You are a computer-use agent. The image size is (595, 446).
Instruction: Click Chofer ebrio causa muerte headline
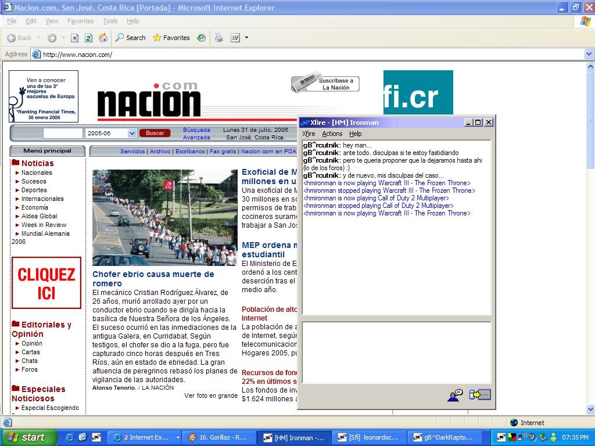pos(153,279)
